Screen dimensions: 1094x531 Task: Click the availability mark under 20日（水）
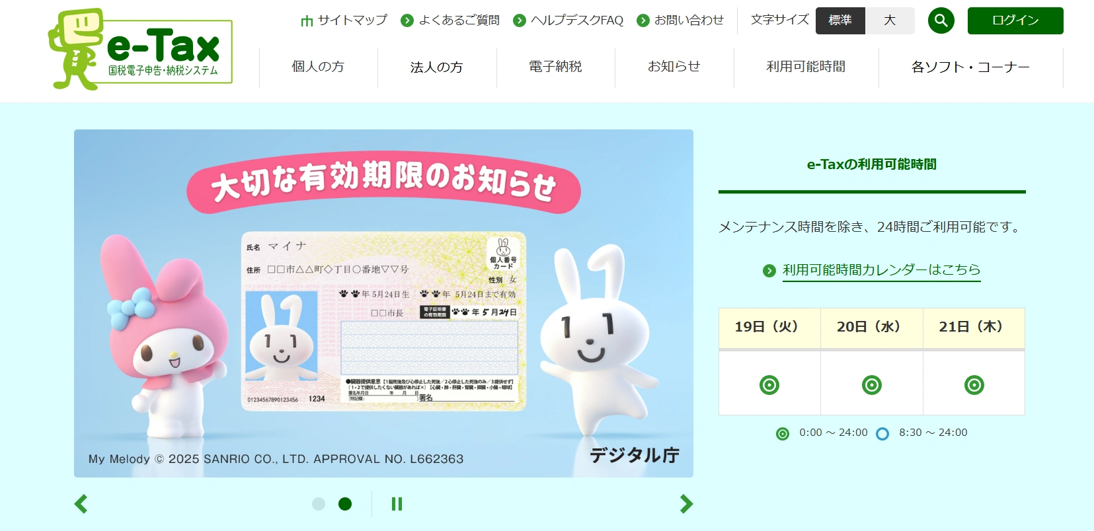click(872, 385)
